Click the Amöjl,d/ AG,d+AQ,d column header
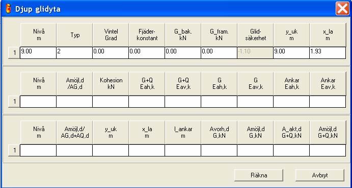 pos(74,133)
